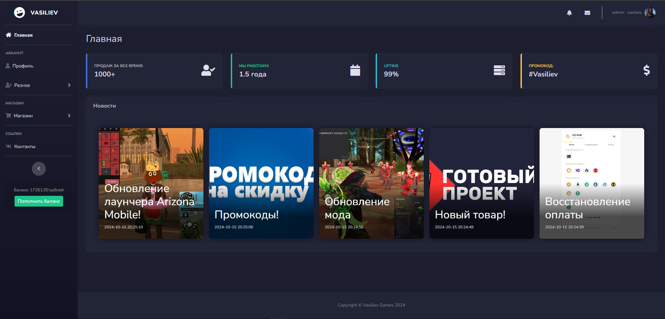Open the messages envelope icon
This screenshot has width=665, height=319.
[x=587, y=13]
